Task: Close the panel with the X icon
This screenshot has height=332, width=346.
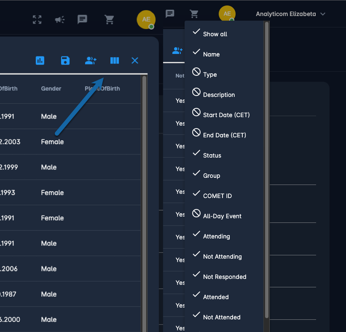Action: tap(135, 61)
